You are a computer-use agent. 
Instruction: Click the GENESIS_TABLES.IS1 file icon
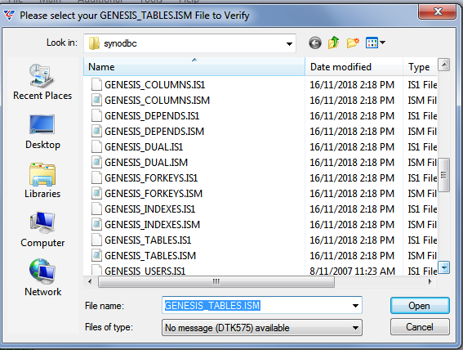[x=96, y=240]
